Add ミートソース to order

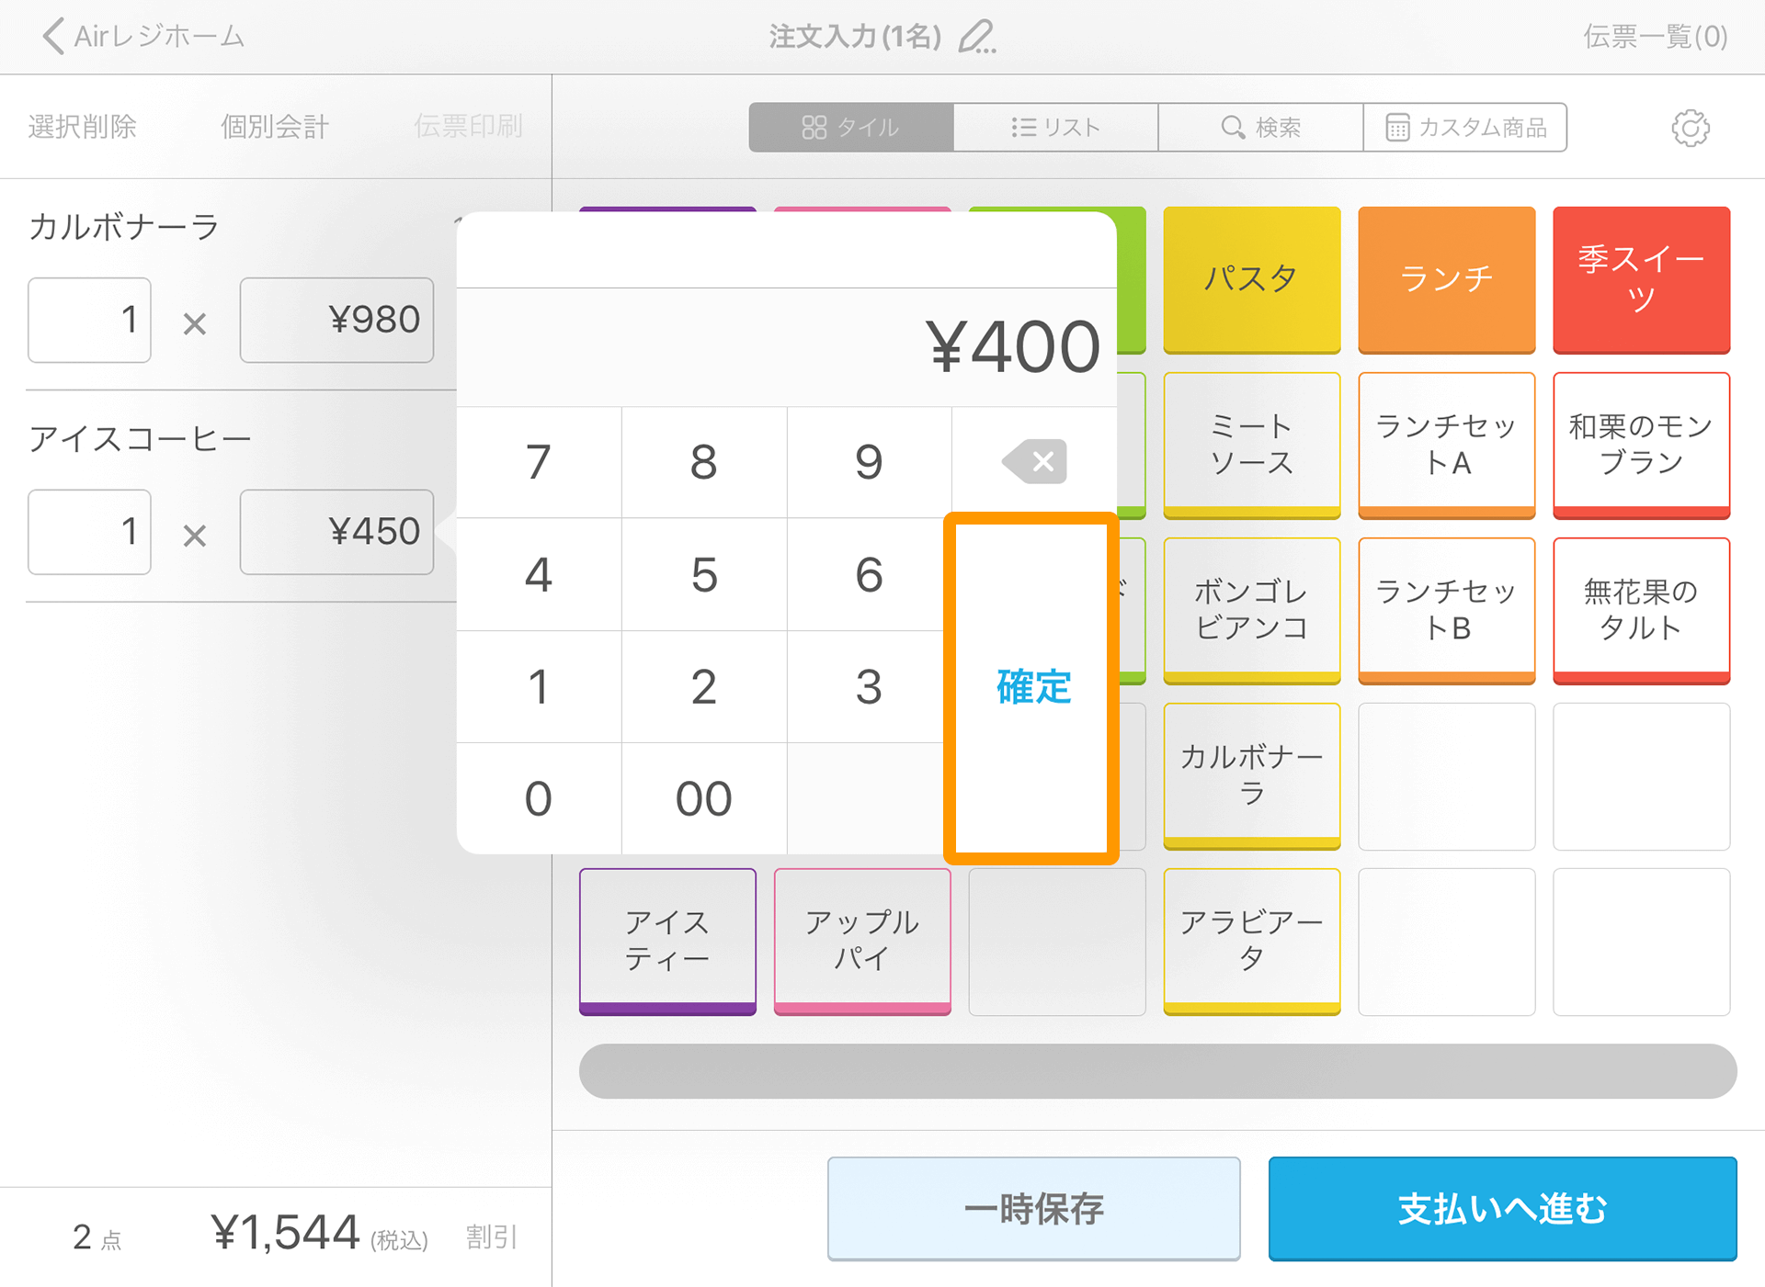coord(1251,446)
